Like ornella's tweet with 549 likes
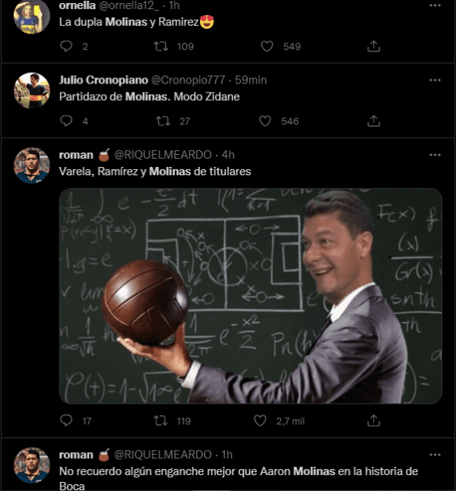The image size is (456, 491). tap(267, 46)
